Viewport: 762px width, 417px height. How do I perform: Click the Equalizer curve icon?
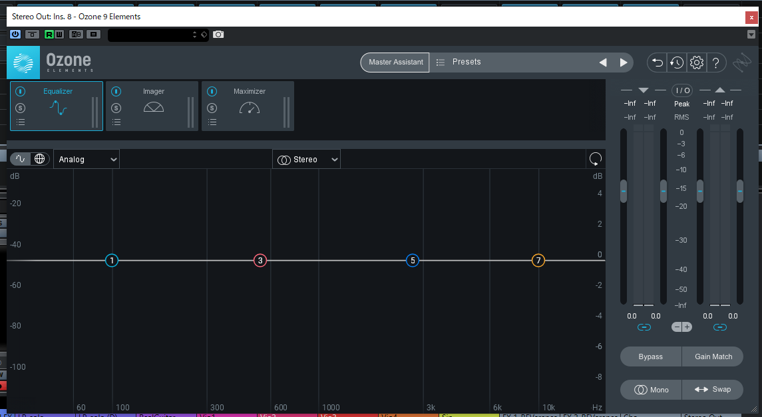click(58, 107)
